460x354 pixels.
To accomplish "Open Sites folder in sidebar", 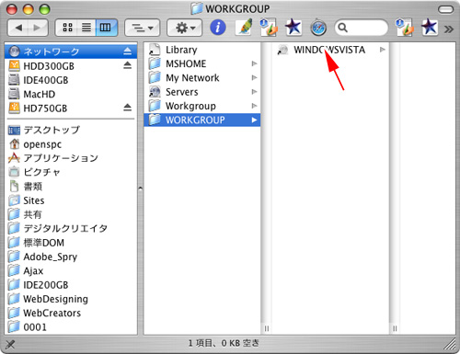I will [71, 200].
